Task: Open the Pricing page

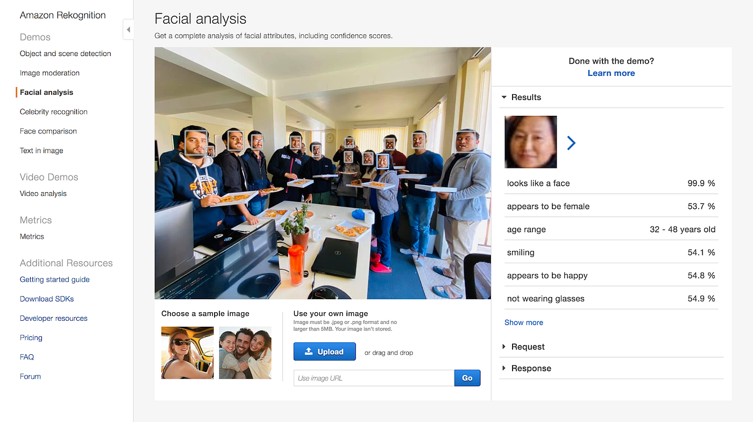Action: click(x=31, y=337)
